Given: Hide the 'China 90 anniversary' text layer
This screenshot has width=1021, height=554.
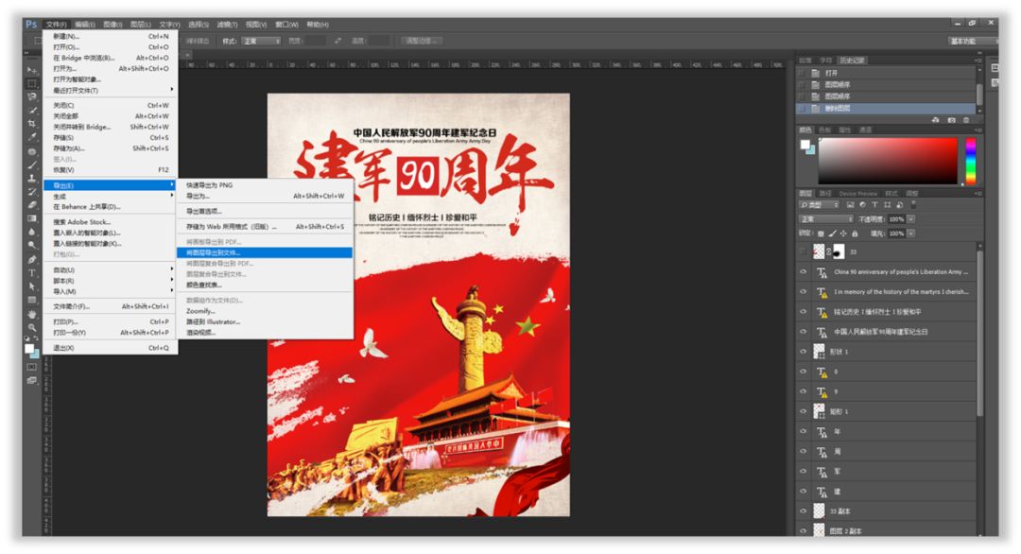Looking at the screenshot, I should [803, 272].
